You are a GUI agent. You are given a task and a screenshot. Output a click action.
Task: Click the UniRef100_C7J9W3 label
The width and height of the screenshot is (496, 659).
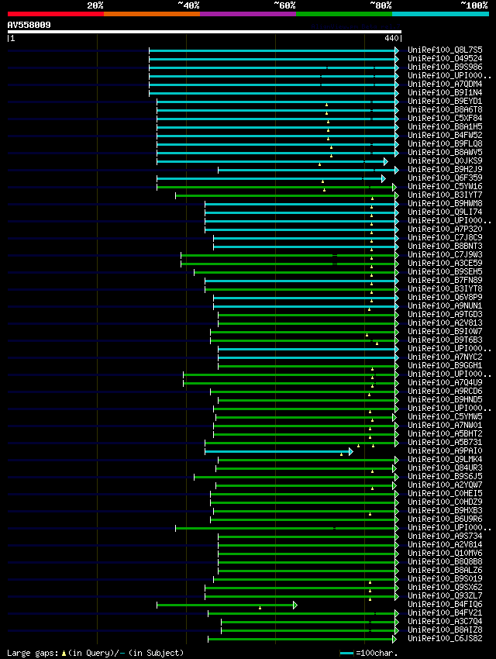click(x=445, y=255)
